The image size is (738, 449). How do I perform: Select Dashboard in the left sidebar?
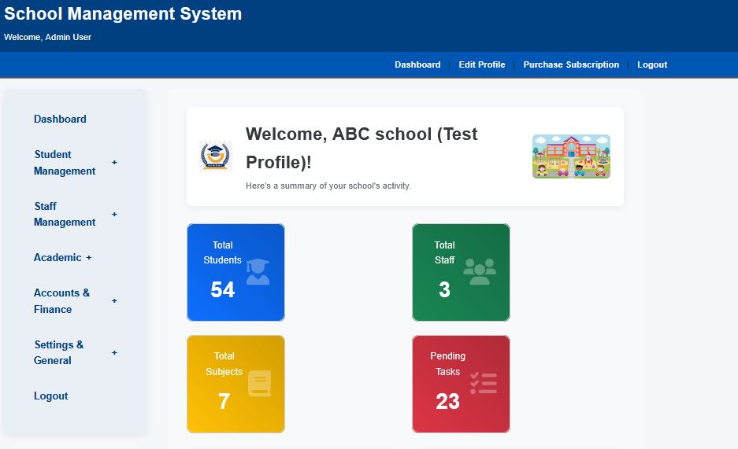click(60, 120)
